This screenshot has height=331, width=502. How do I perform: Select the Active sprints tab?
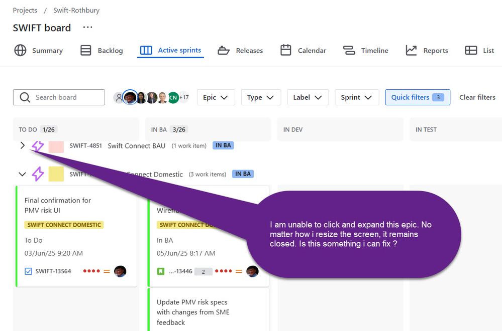(x=171, y=51)
